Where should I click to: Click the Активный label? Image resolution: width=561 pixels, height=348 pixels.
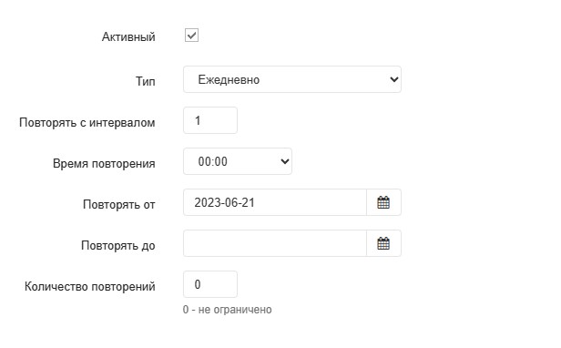coord(128,36)
